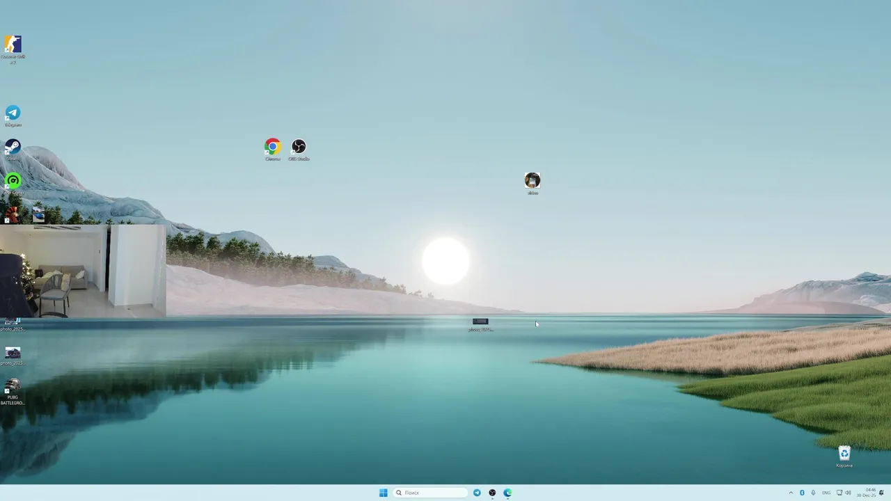Expand the hidden tray icons chevron

click(790, 493)
